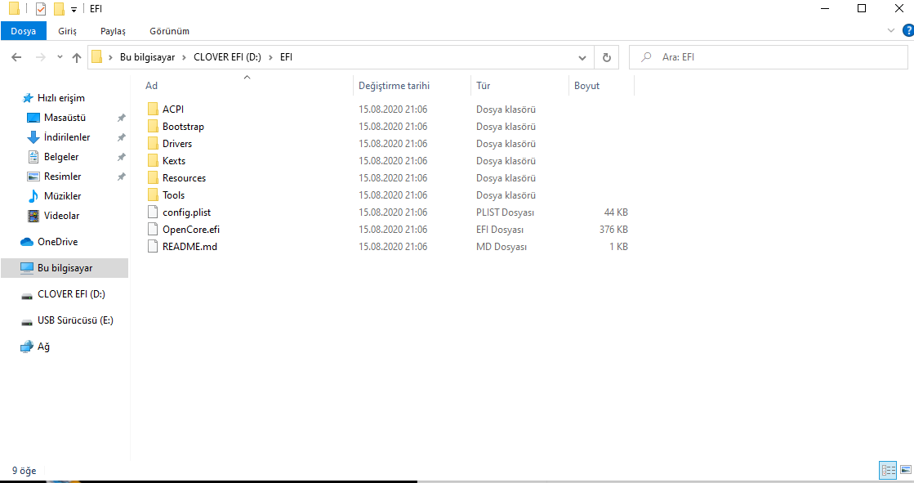Expand the ribbon with the chevron
The image size is (914, 483).
click(891, 30)
